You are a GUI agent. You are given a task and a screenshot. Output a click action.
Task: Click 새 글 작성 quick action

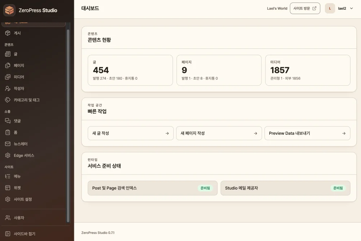(131, 133)
